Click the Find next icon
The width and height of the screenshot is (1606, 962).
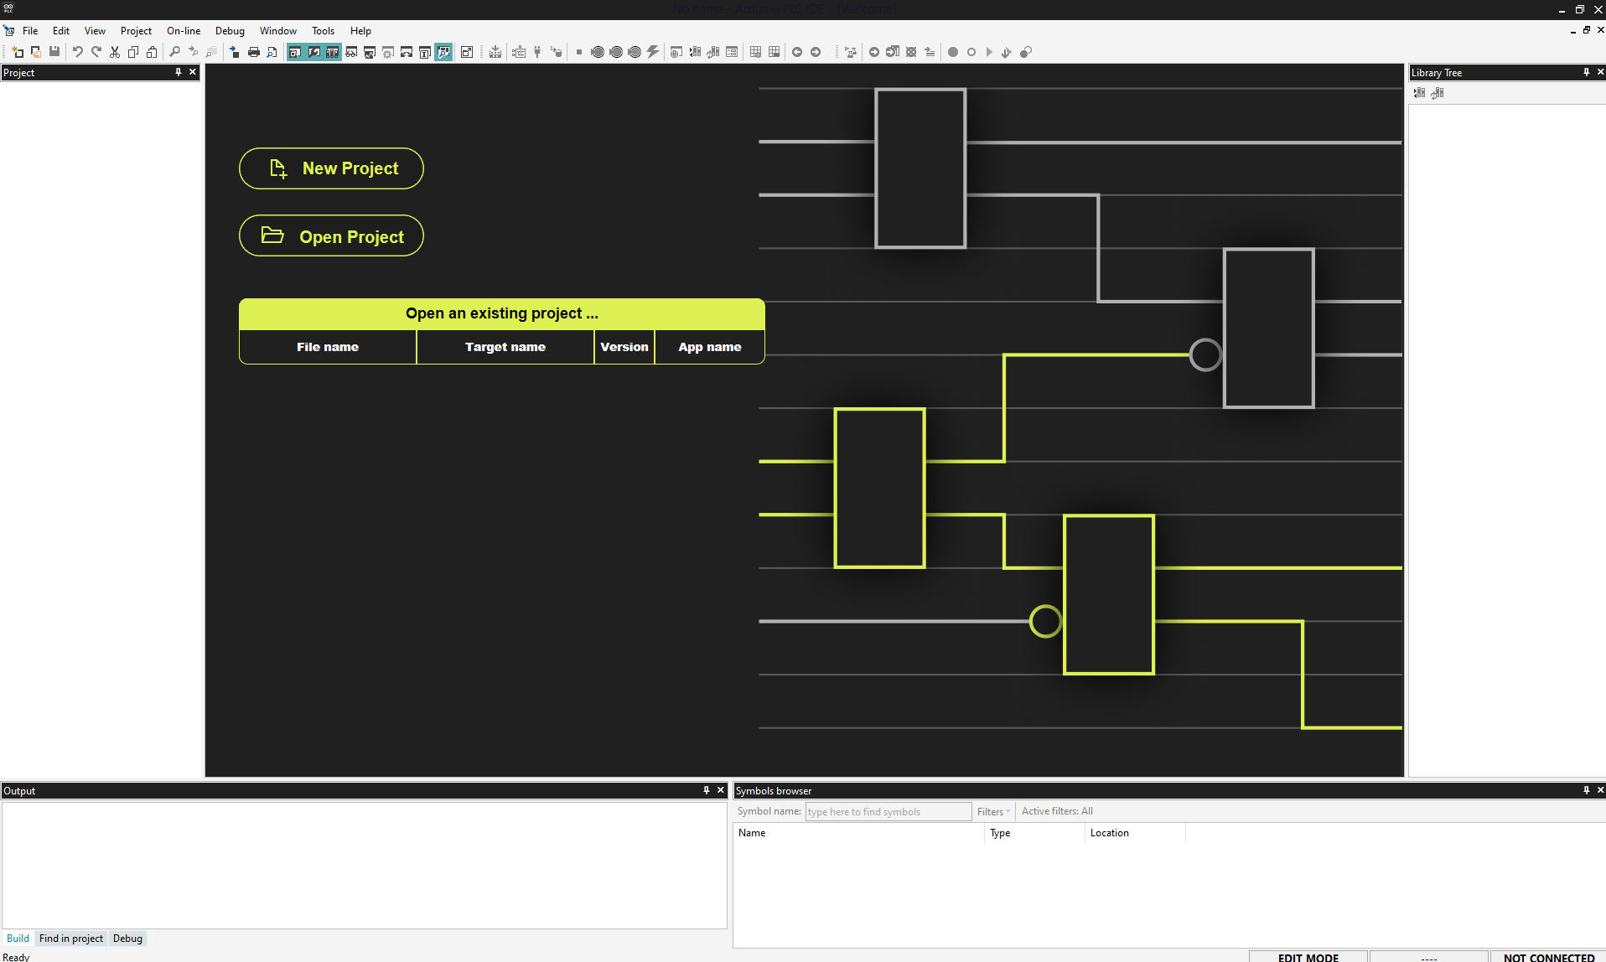(x=194, y=52)
